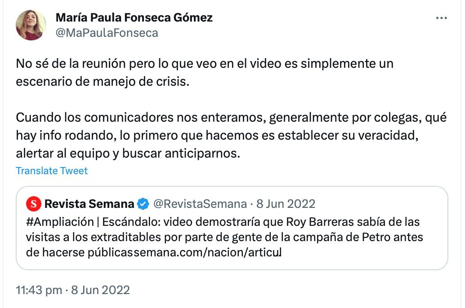
Task: Click the blue verified badge next to Revista Semana
Action: click(x=143, y=203)
